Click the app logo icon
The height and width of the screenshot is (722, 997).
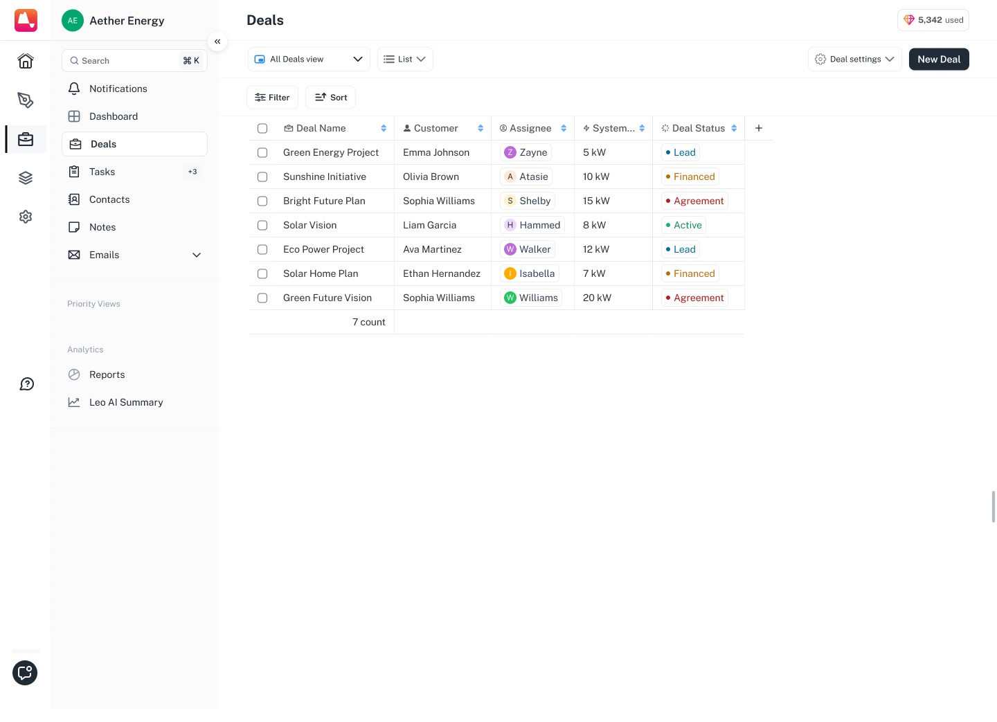point(26,20)
